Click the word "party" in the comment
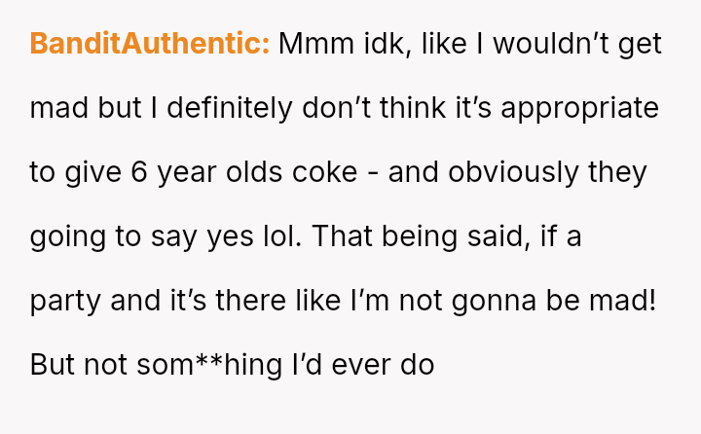 click(65, 301)
